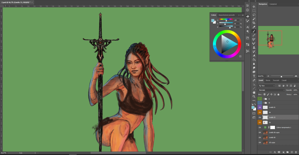Select the Type text tool
The image size is (299, 155).
pos(254,76)
